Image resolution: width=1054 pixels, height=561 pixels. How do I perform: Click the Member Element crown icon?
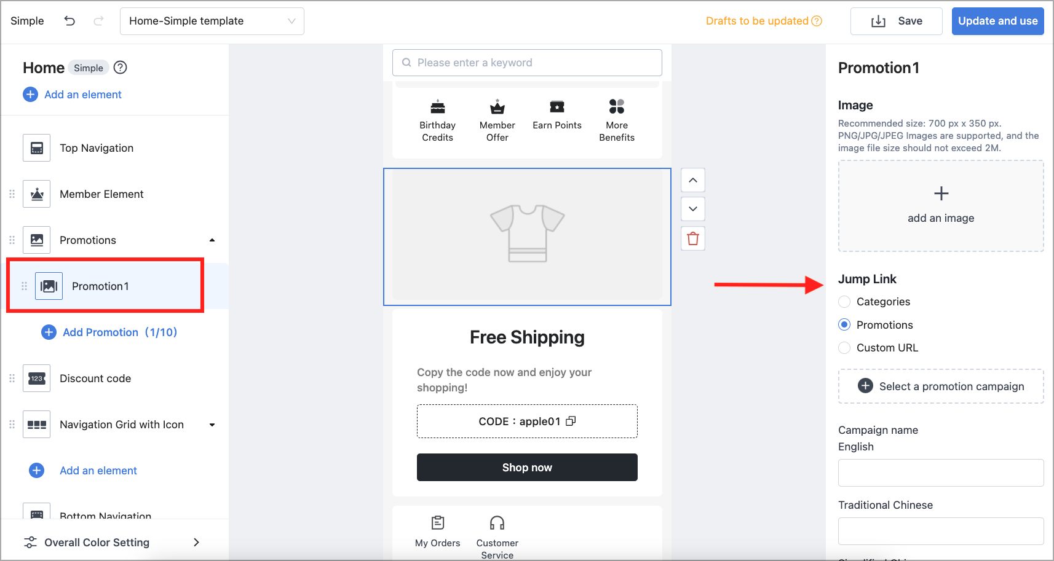point(37,194)
